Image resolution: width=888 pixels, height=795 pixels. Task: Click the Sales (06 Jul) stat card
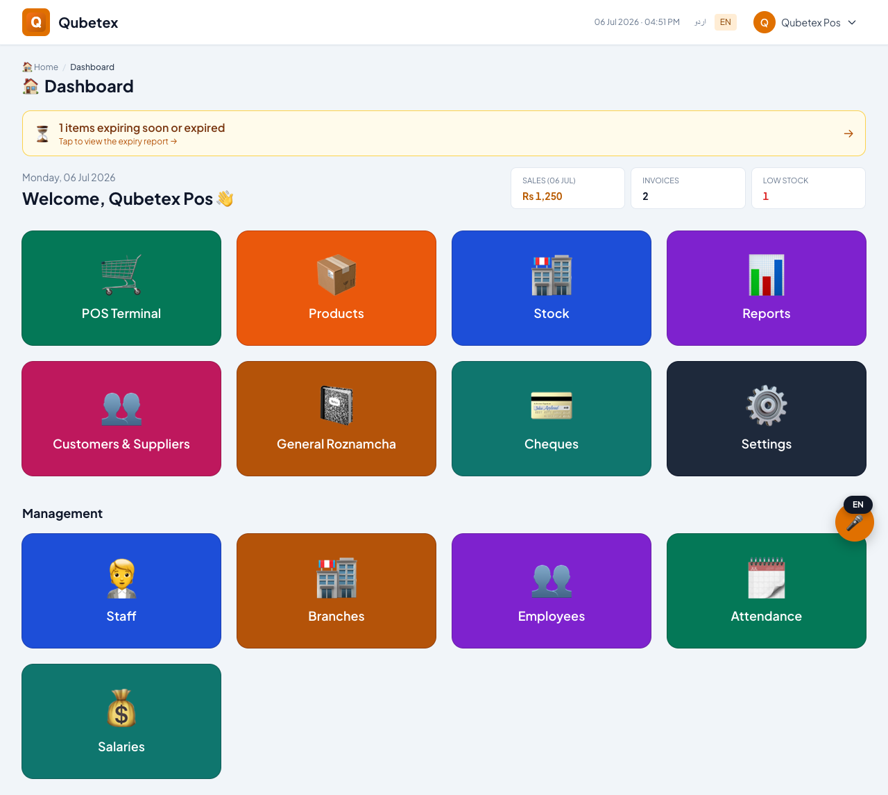(568, 188)
